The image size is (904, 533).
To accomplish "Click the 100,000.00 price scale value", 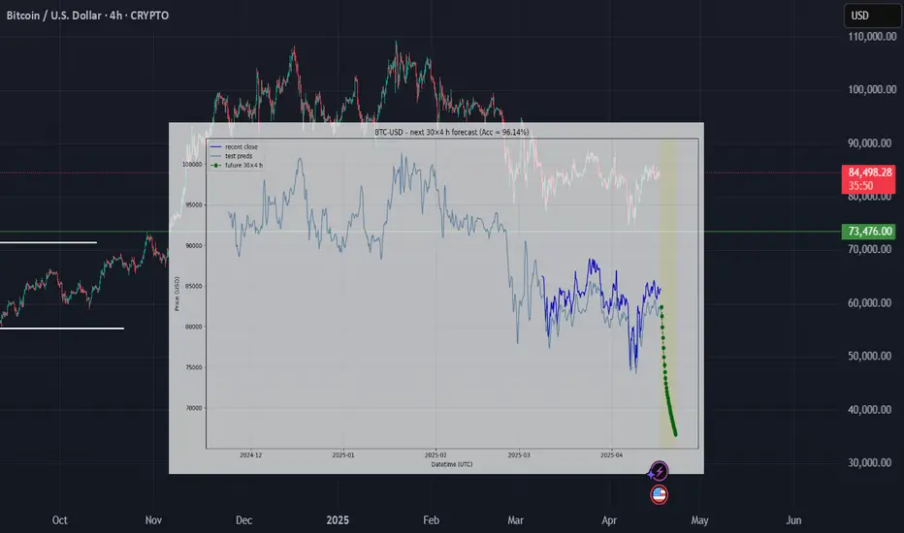I will pyautogui.click(x=872, y=89).
